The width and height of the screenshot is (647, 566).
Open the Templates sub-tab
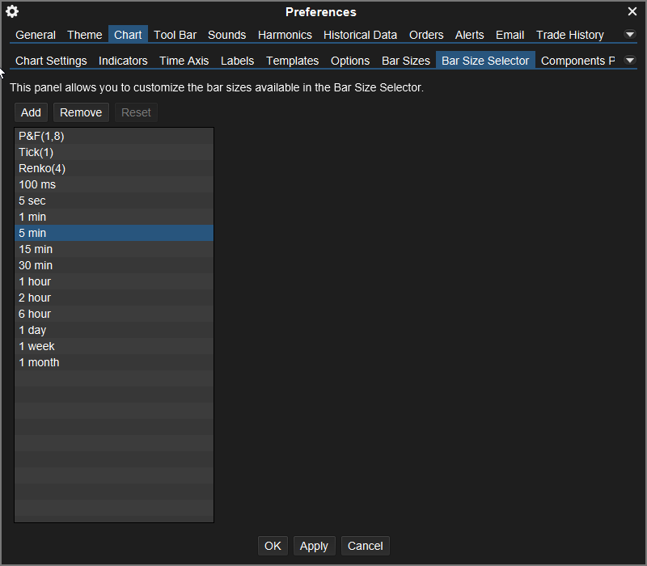(292, 61)
